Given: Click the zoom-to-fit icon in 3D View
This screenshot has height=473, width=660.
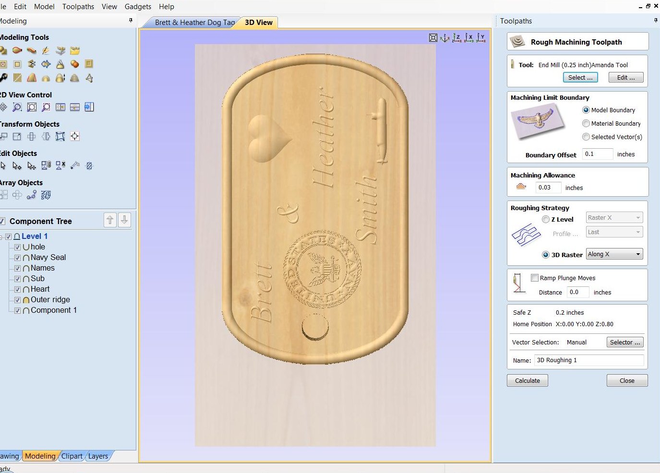Looking at the screenshot, I should pyautogui.click(x=433, y=38).
